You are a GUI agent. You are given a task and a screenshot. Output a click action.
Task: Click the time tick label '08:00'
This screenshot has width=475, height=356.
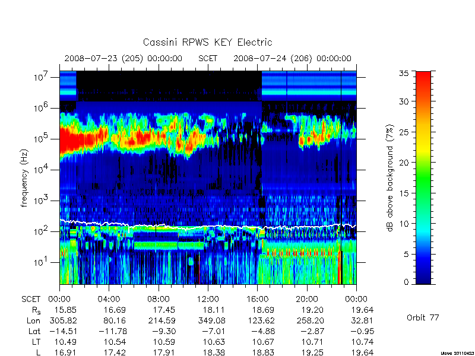[159, 299]
